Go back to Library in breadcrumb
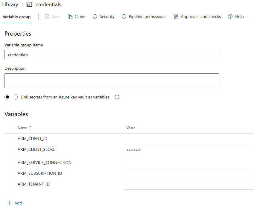254x211 pixels. tap(10, 4)
